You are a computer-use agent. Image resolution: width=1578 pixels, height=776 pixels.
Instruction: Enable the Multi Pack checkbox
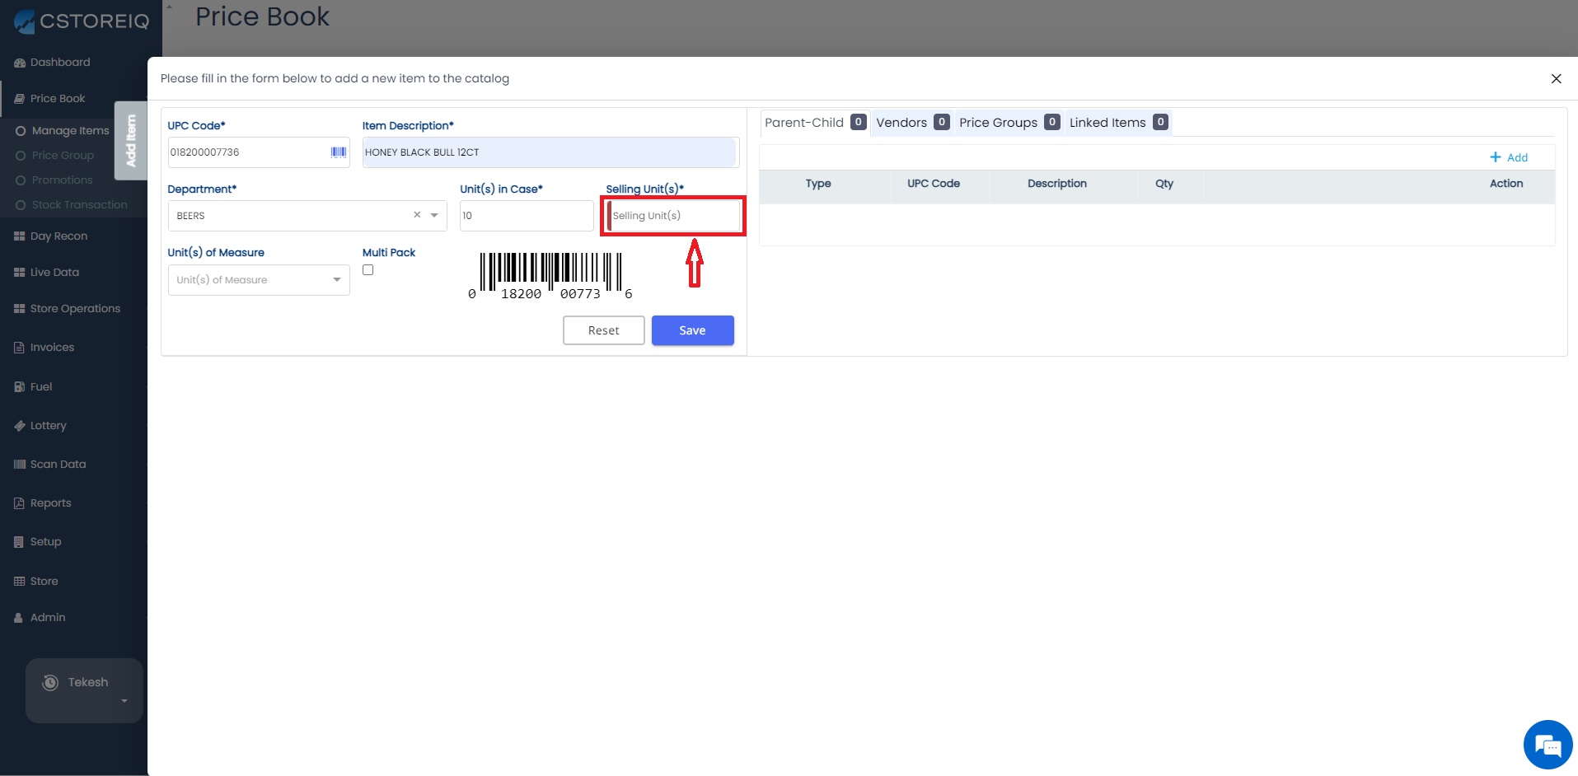368,270
